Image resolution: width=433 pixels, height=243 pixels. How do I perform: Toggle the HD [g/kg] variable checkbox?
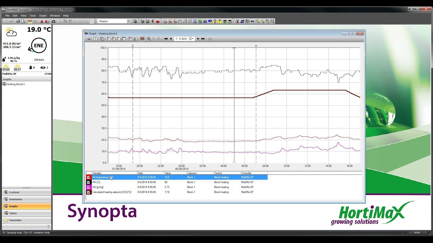coord(89,187)
